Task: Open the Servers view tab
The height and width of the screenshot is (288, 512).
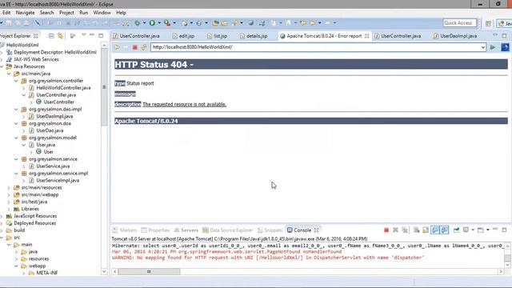Action: coord(186,230)
